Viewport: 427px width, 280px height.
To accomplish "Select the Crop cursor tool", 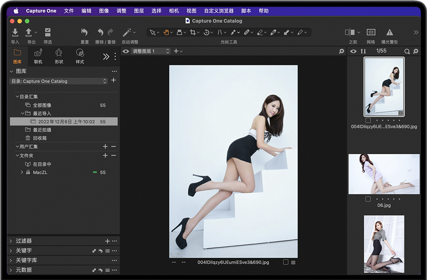I will click(193, 32).
